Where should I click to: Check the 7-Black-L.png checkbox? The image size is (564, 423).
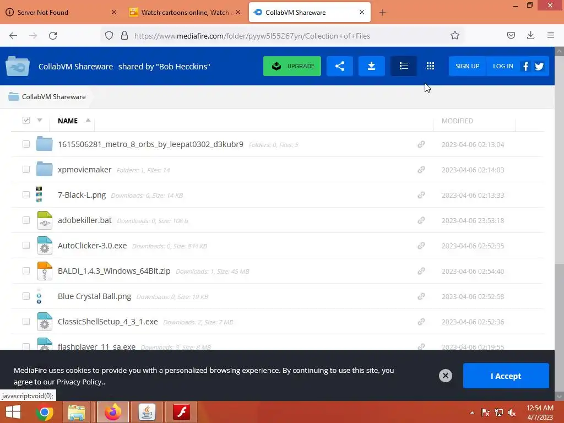tap(26, 194)
